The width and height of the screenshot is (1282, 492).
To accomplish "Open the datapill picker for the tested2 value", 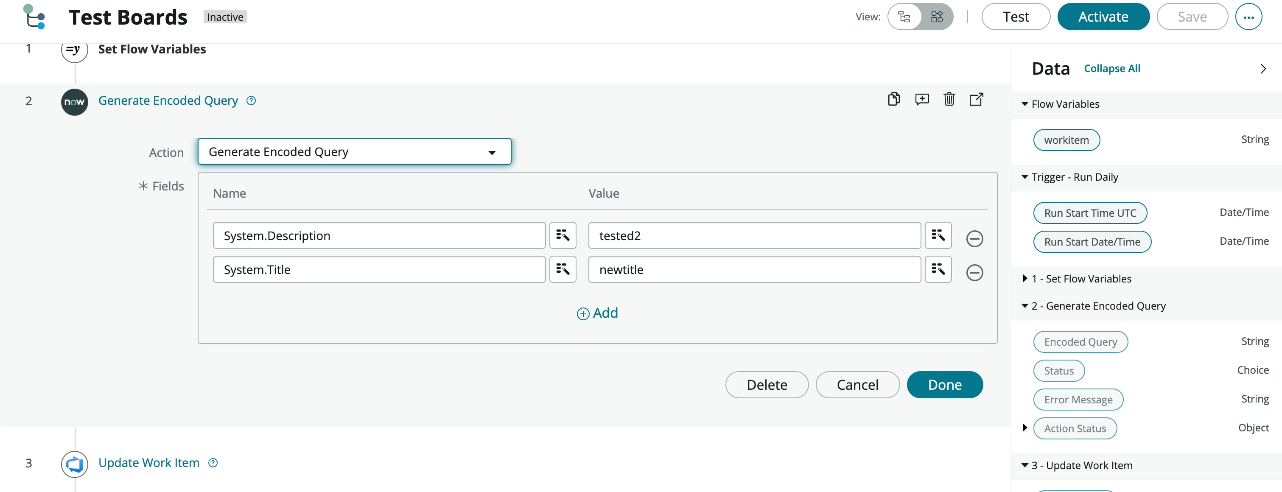I will point(938,235).
